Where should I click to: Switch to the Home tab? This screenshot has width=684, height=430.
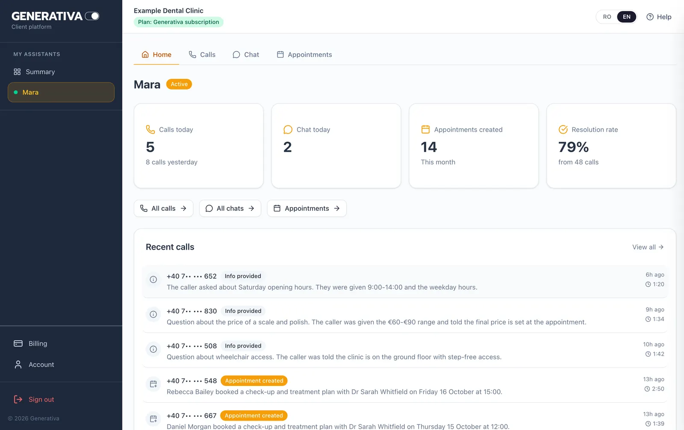click(156, 55)
